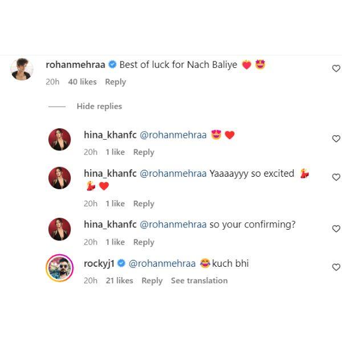See translation of rockyj1's comment
Viewport: 342px width, 342px height.
(199, 280)
